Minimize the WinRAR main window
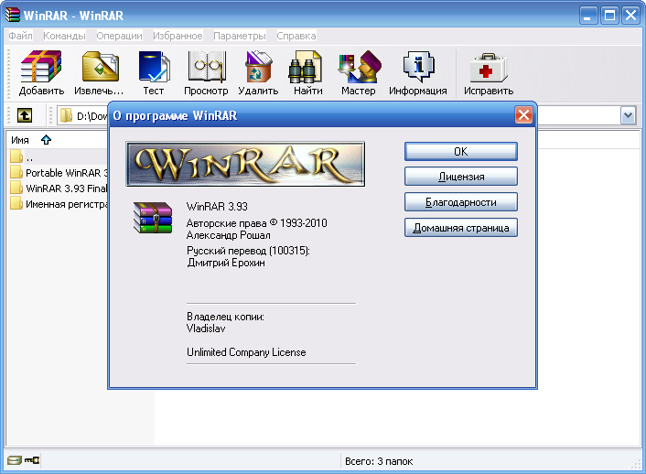Screen dimensions: 646x474 588,16
